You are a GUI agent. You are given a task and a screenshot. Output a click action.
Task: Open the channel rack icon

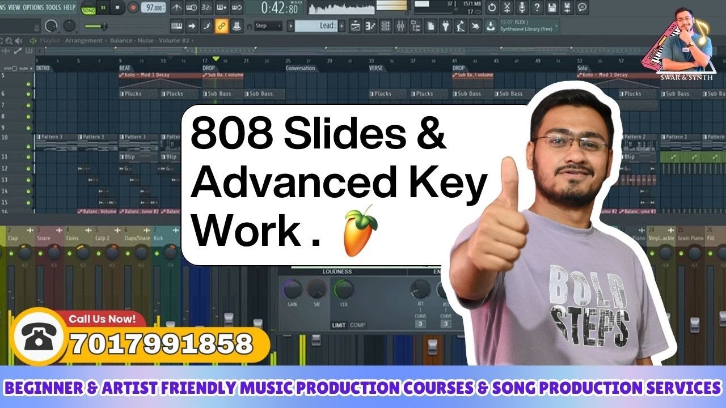point(386,26)
